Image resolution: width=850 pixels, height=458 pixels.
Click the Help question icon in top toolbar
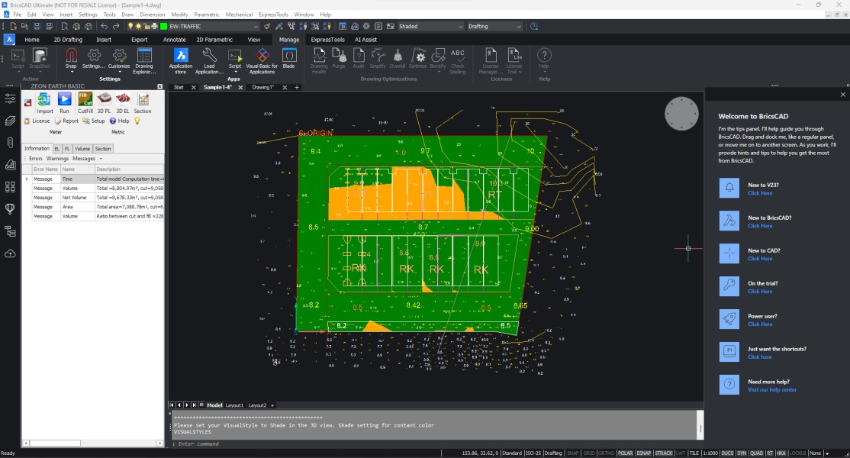534,26
